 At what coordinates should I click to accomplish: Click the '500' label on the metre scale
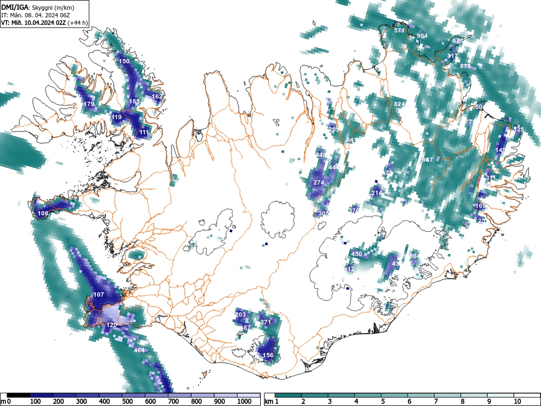pyautogui.click(x=128, y=401)
